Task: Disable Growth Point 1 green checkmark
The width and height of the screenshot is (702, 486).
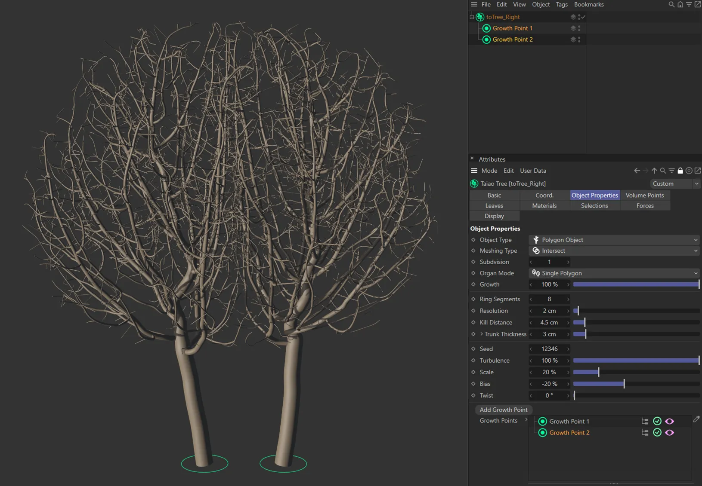Action: pyautogui.click(x=657, y=421)
